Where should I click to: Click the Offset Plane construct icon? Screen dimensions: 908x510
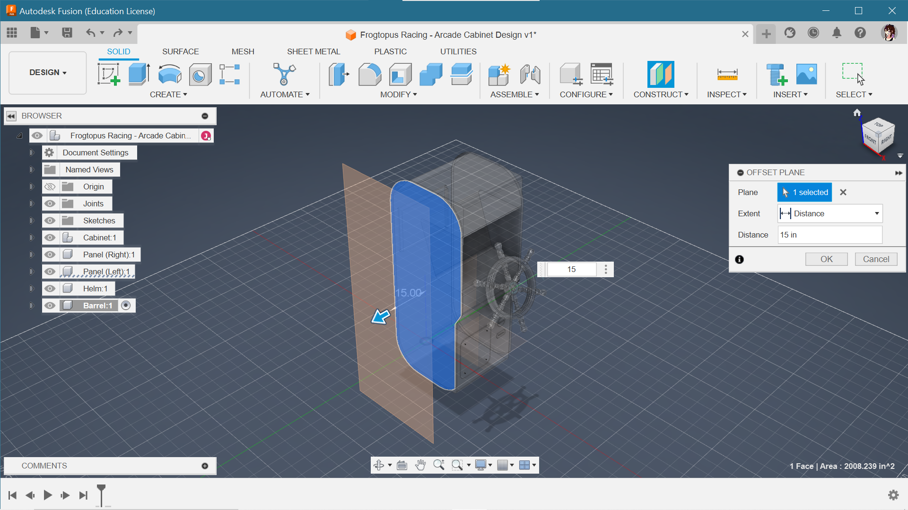[x=661, y=74]
